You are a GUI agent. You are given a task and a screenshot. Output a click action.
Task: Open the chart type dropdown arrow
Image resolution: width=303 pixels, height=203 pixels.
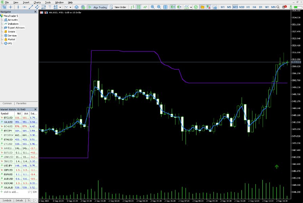pos(70,7)
